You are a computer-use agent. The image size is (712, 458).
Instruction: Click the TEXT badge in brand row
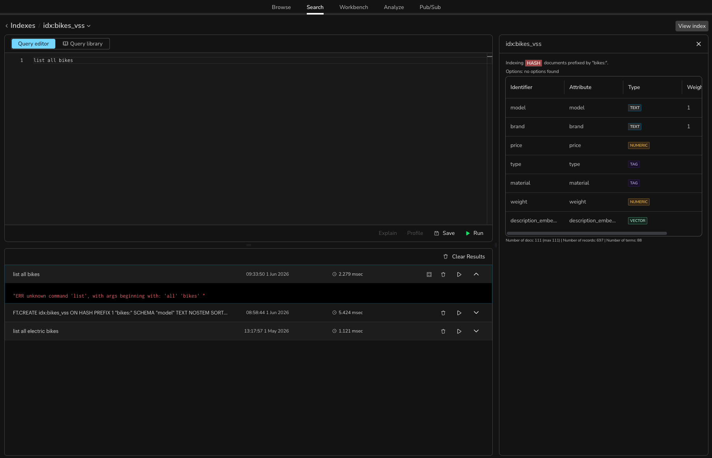(635, 127)
